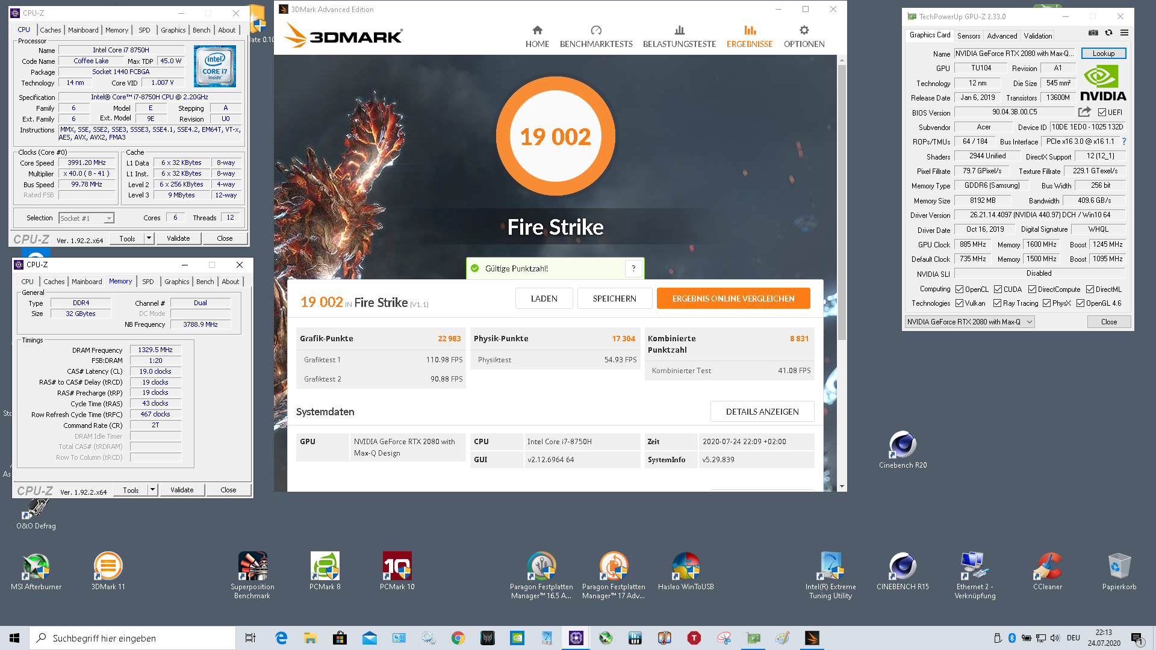This screenshot has width=1156, height=650.
Task: Toggle the Vulkan checkbox
Action: [960, 303]
